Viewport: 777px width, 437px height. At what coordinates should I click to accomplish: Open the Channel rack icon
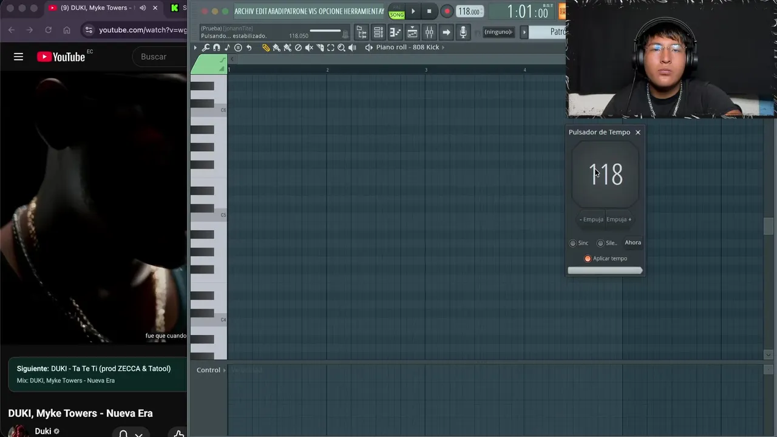tap(378, 32)
